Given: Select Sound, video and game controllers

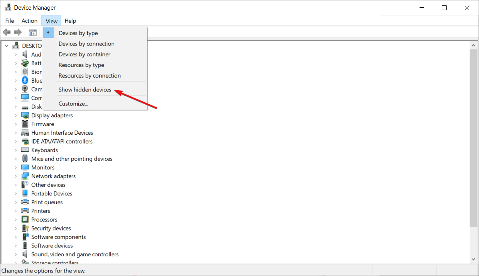Looking at the screenshot, I should tap(75, 254).
